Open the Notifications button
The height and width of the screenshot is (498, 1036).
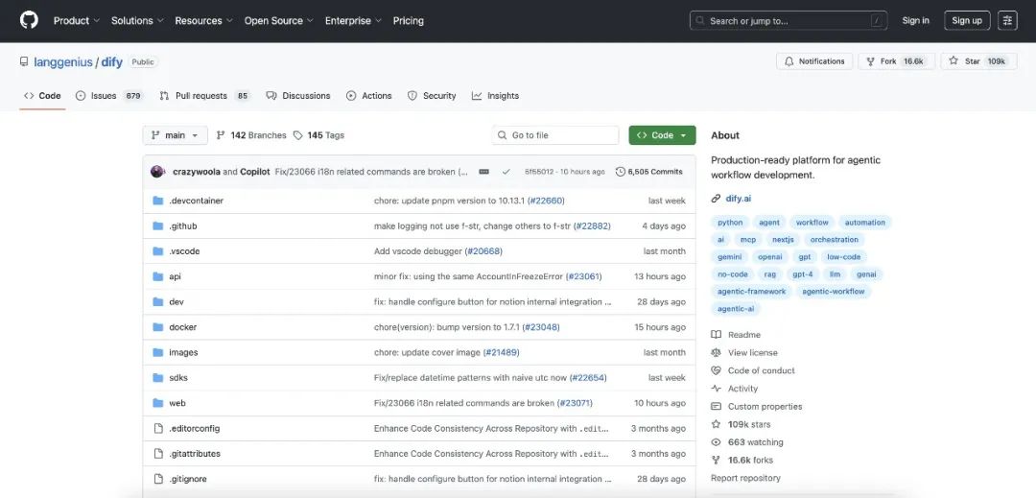click(x=813, y=61)
